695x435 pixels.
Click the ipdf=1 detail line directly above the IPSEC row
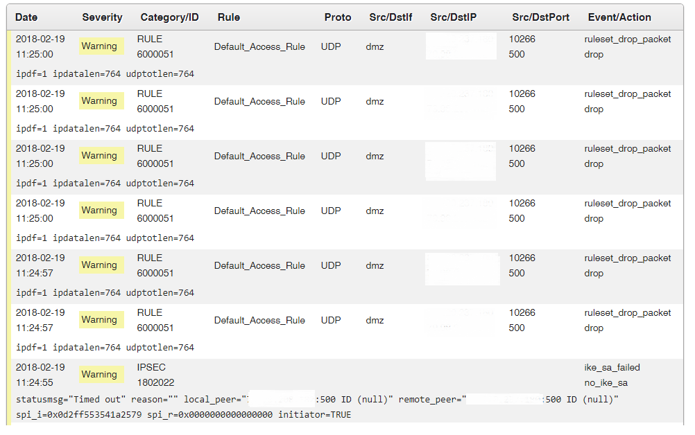pos(105,348)
